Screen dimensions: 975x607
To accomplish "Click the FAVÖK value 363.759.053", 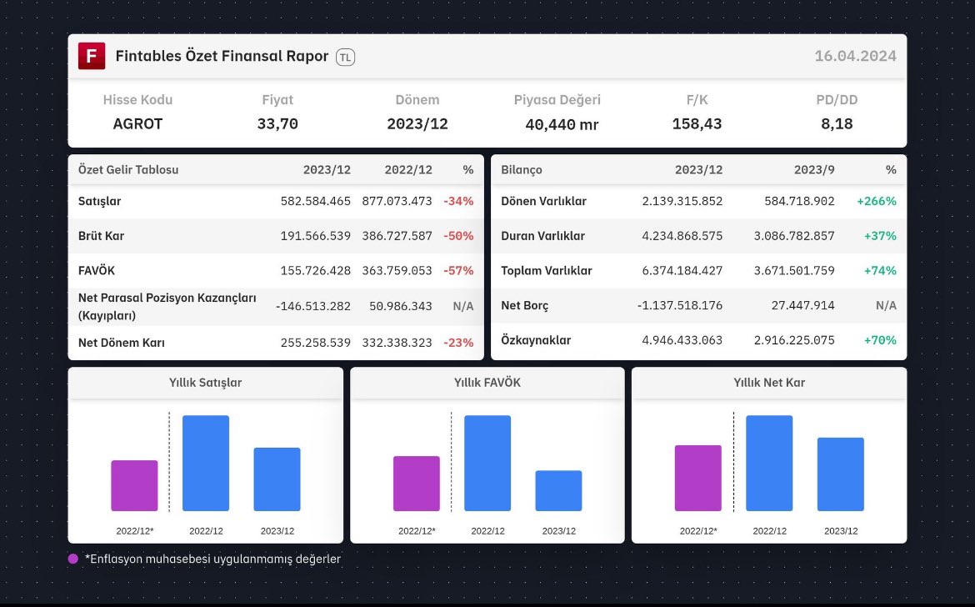I will point(397,270).
